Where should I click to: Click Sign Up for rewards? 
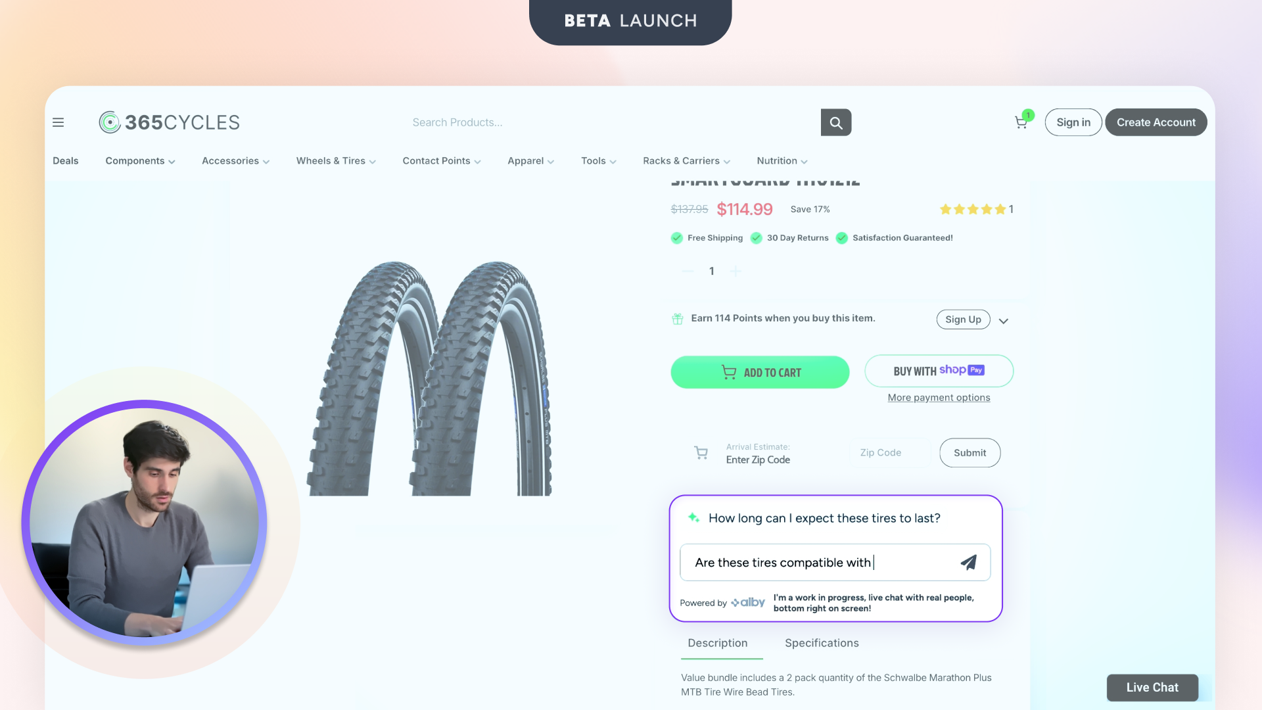963,319
